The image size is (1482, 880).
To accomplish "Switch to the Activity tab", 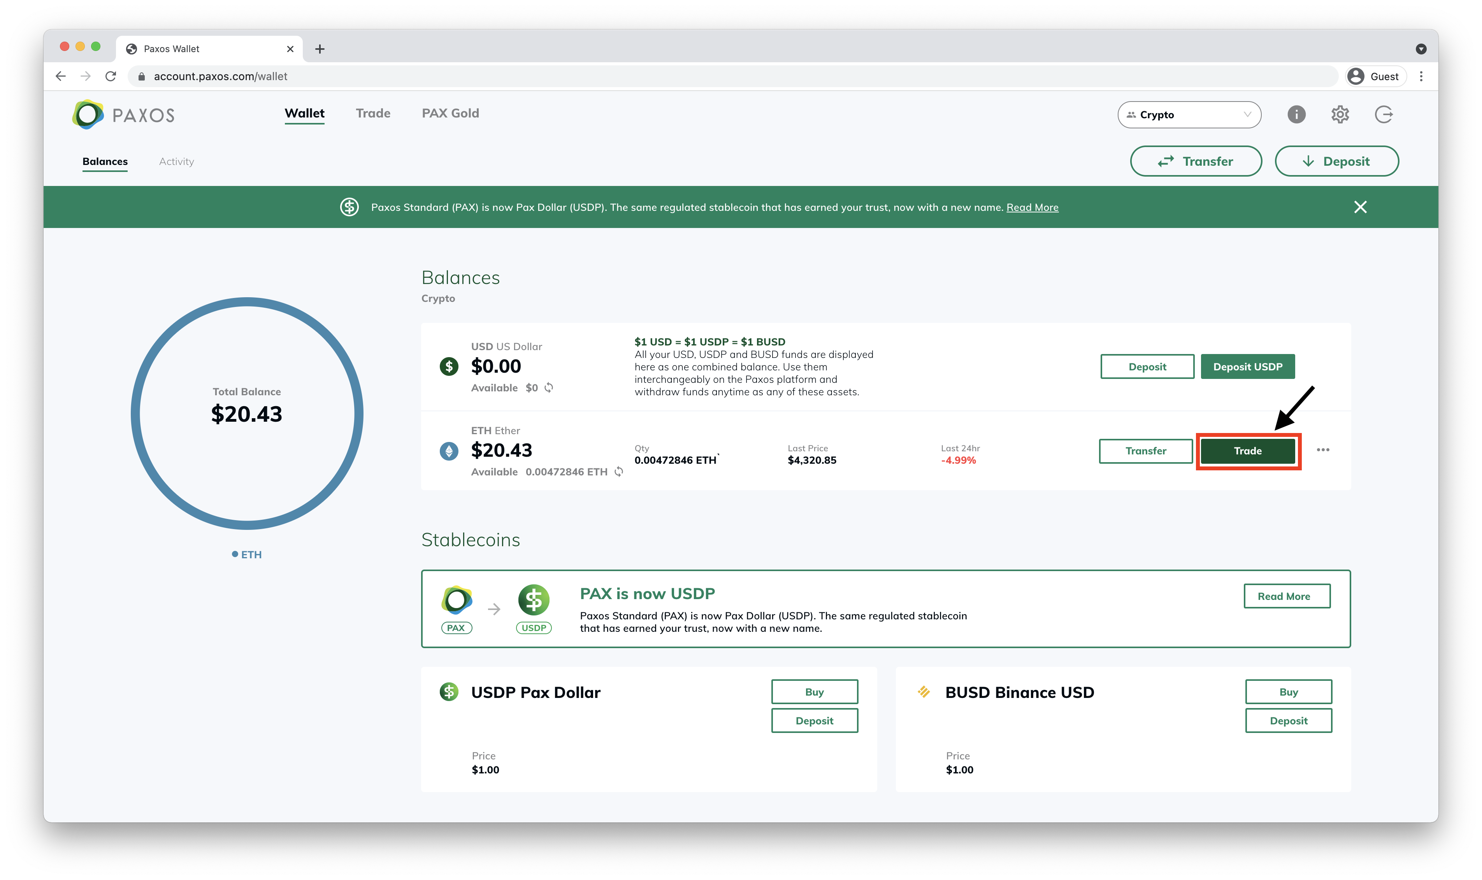I will [176, 161].
